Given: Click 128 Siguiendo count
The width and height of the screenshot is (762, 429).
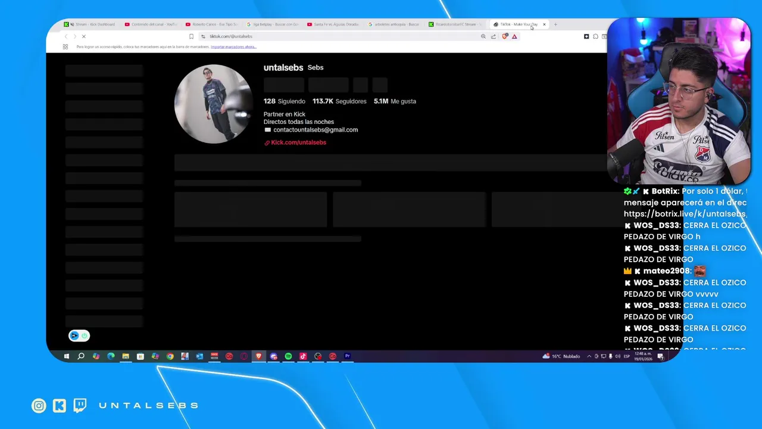Looking at the screenshot, I should point(285,101).
